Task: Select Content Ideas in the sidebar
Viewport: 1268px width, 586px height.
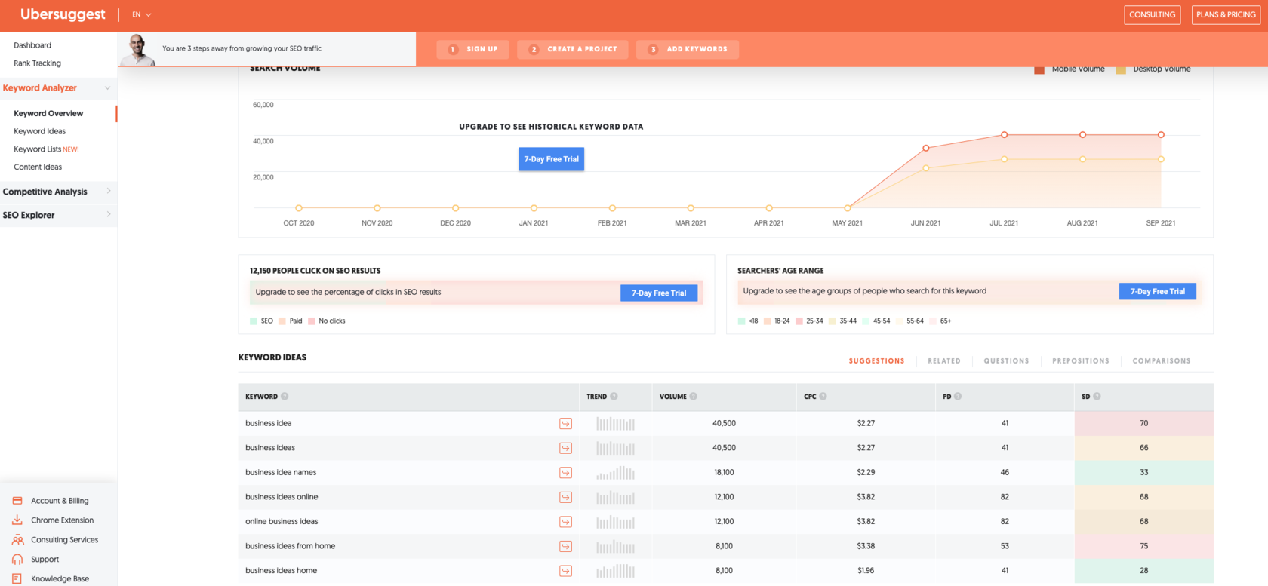Action: pyautogui.click(x=38, y=167)
